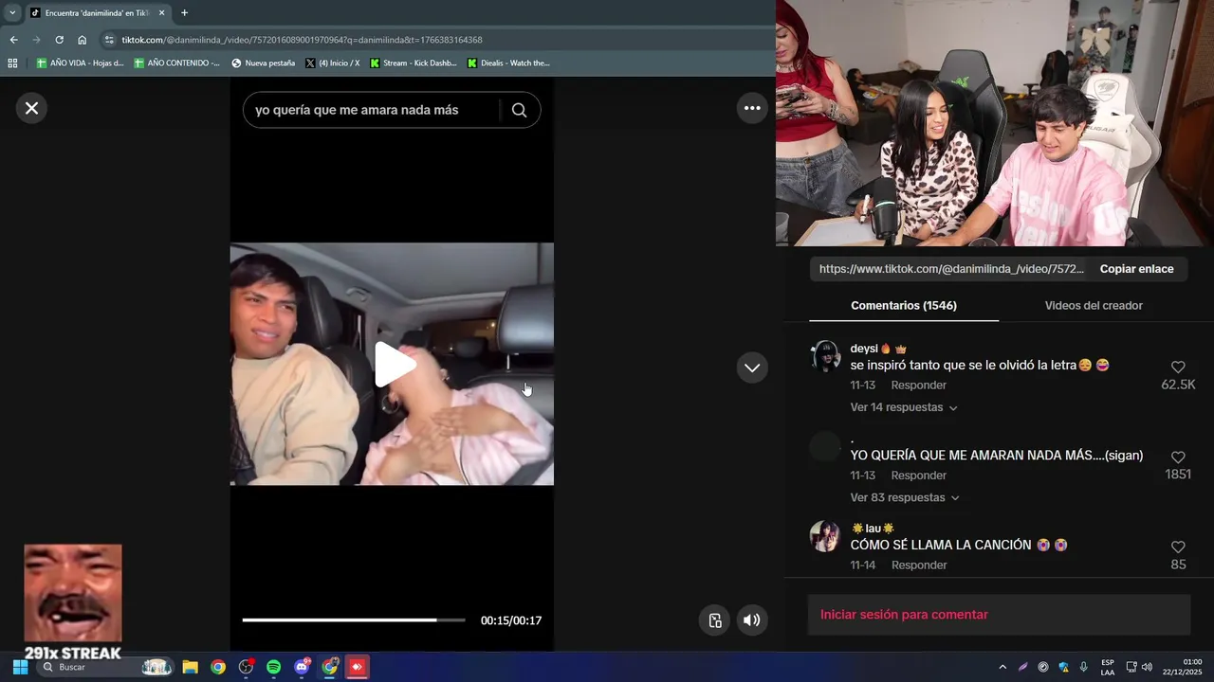Screen dimensions: 1214x682
Task: Click the browser home icon
Action: [83, 40]
